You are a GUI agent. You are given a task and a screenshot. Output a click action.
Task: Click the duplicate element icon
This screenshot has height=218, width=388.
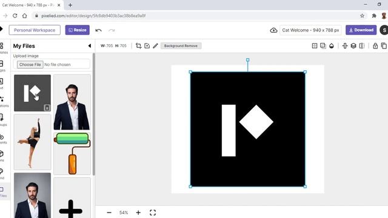384,46
